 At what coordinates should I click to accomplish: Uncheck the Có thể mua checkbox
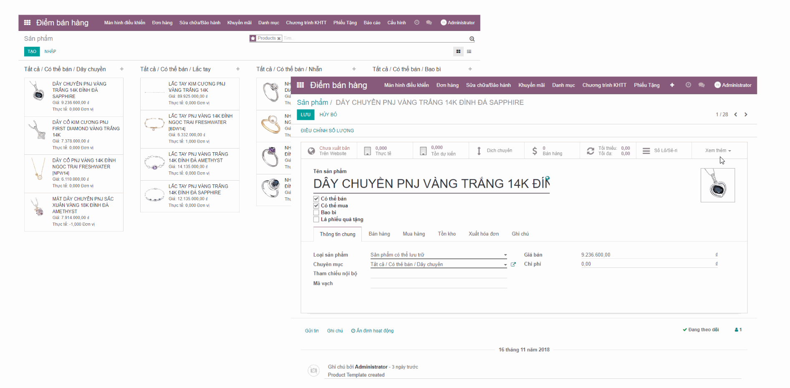(316, 205)
